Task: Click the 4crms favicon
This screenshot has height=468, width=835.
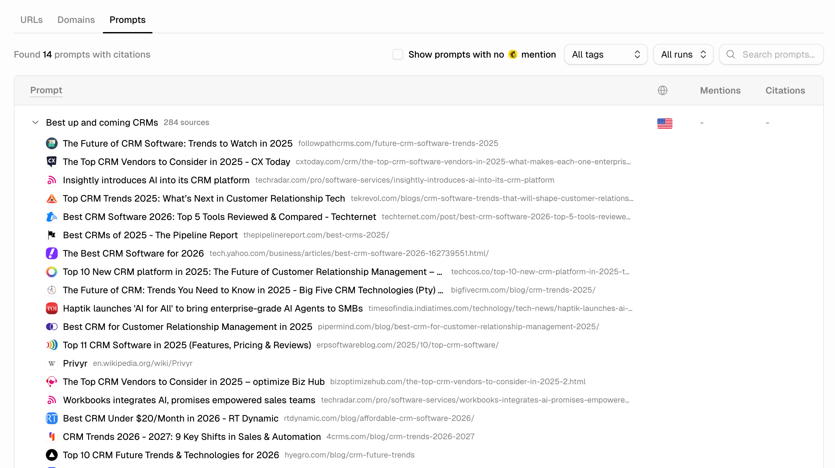Action: pos(52,437)
